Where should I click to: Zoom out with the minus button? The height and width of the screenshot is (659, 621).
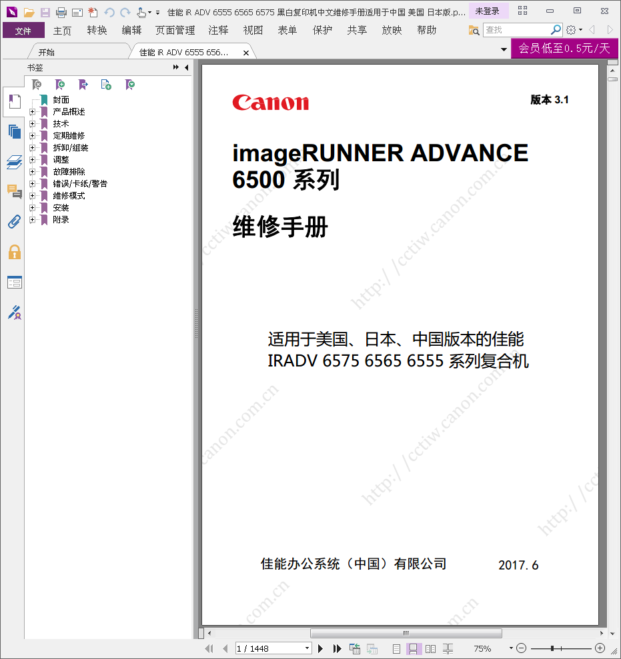[x=522, y=648]
